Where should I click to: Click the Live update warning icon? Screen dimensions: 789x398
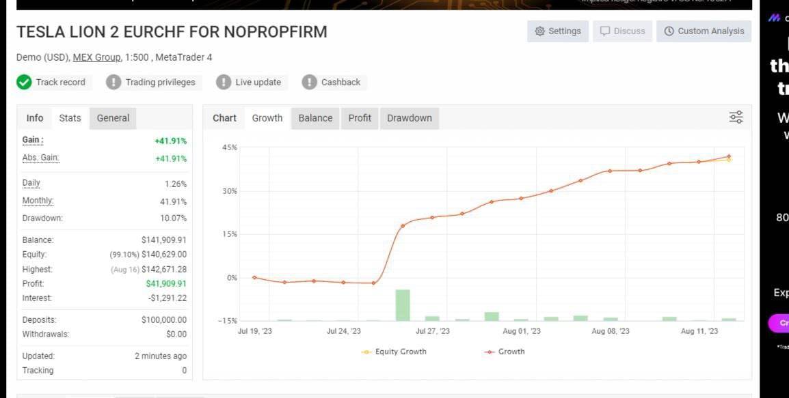click(x=224, y=83)
